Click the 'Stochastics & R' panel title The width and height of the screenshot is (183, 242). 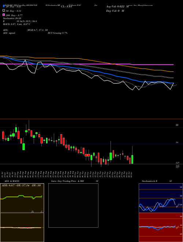tap(150, 181)
